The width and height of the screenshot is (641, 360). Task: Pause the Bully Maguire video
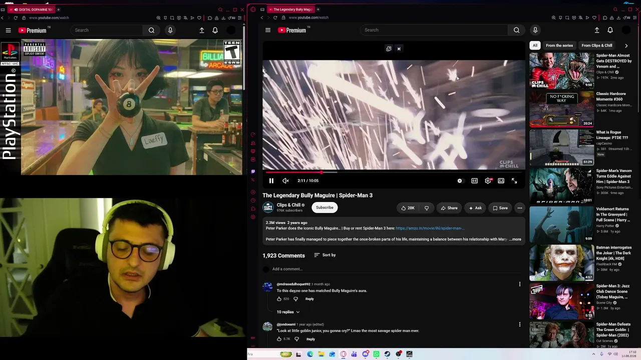(271, 180)
